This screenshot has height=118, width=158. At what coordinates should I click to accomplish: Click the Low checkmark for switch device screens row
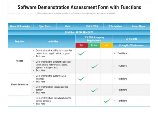click(x=107, y=101)
